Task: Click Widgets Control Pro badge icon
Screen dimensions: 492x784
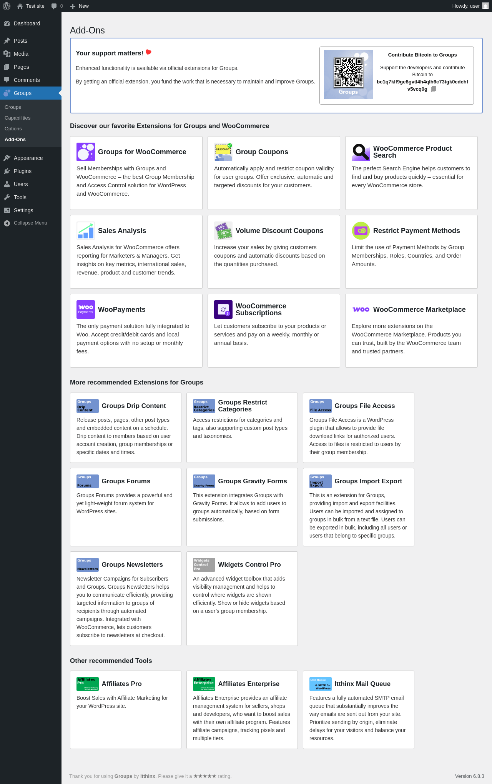Action: (x=204, y=565)
